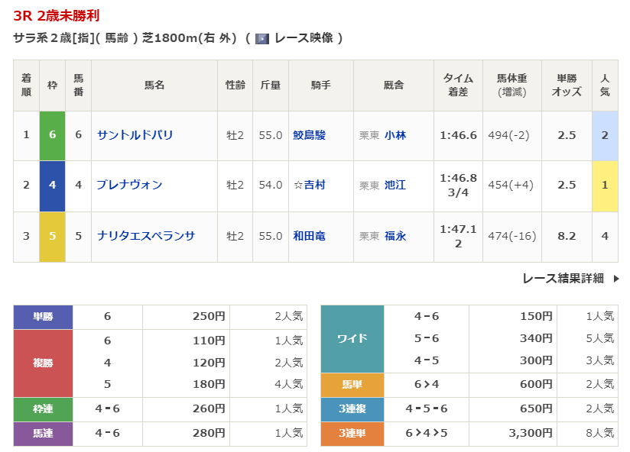The height and width of the screenshot is (452, 630).
Task: Open jockey 鮫島駿 profile
Action: point(309,135)
